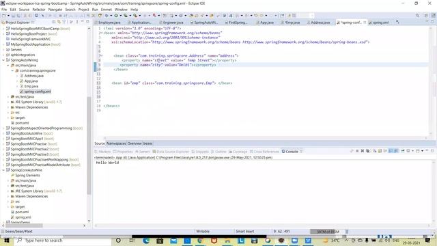Open the Project Explorer View Menu icon
This screenshot has height=246, width=437.
tap(77, 22)
